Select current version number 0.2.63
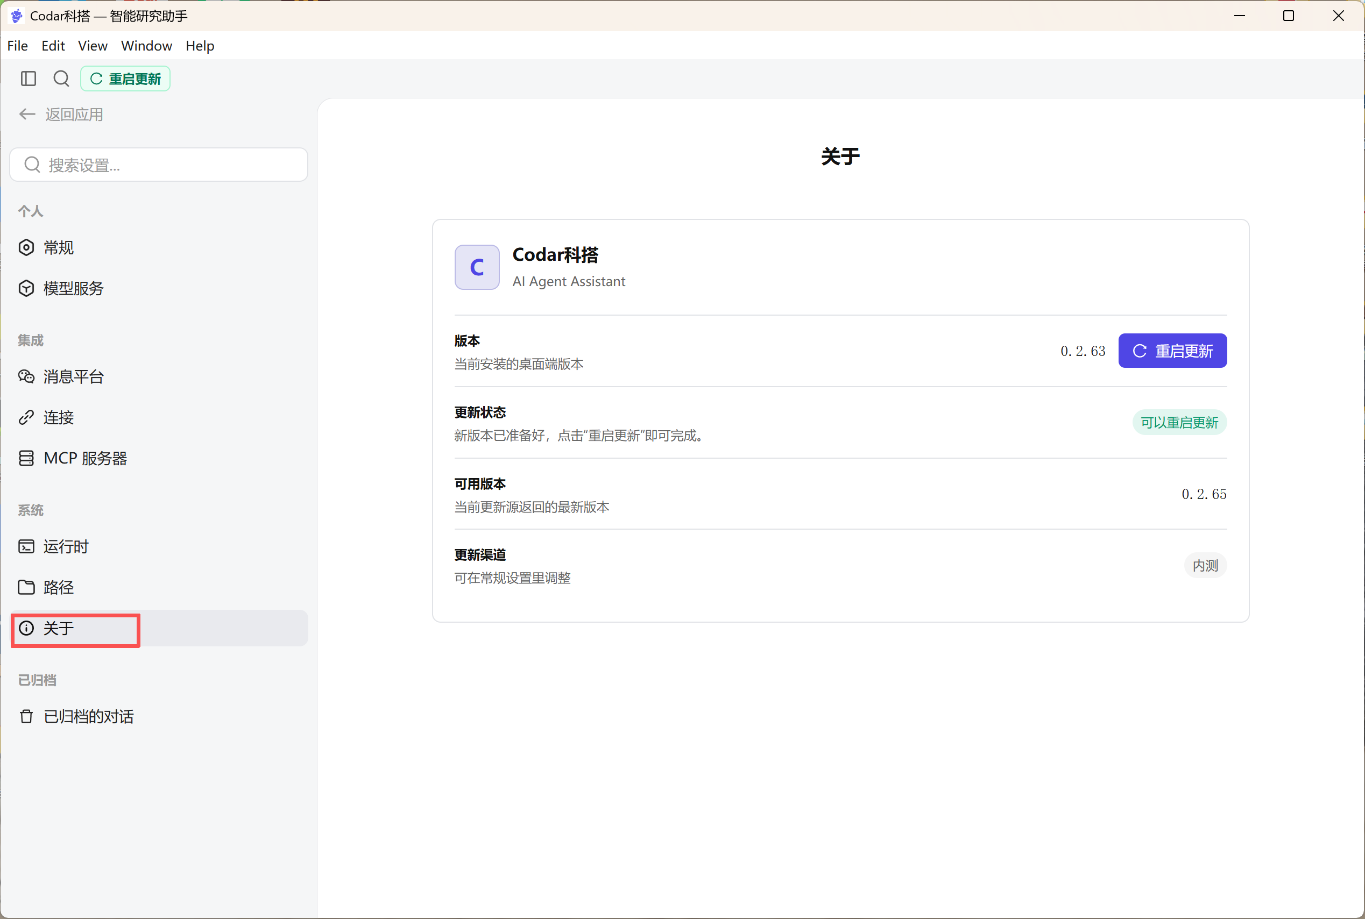 pos(1083,351)
